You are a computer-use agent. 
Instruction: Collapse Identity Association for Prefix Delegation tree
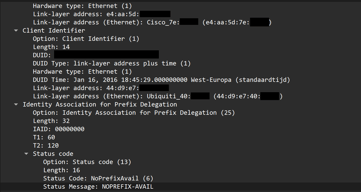17,104
